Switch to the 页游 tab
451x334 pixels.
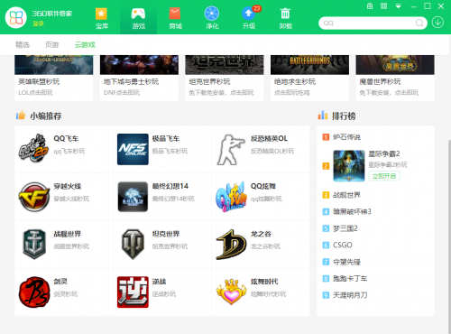coord(51,45)
